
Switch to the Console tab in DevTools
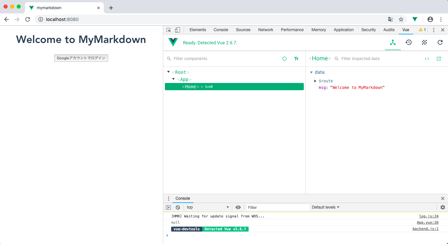pyautogui.click(x=221, y=30)
